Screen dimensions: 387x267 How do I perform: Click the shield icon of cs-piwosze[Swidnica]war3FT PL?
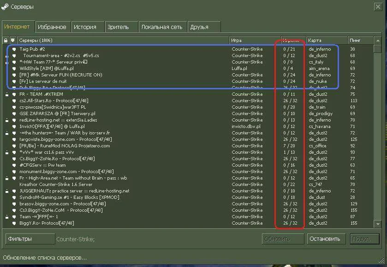tap(14, 107)
